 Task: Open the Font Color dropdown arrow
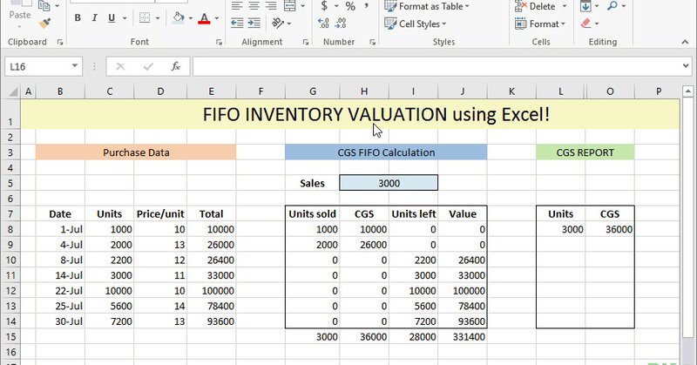(x=217, y=18)
